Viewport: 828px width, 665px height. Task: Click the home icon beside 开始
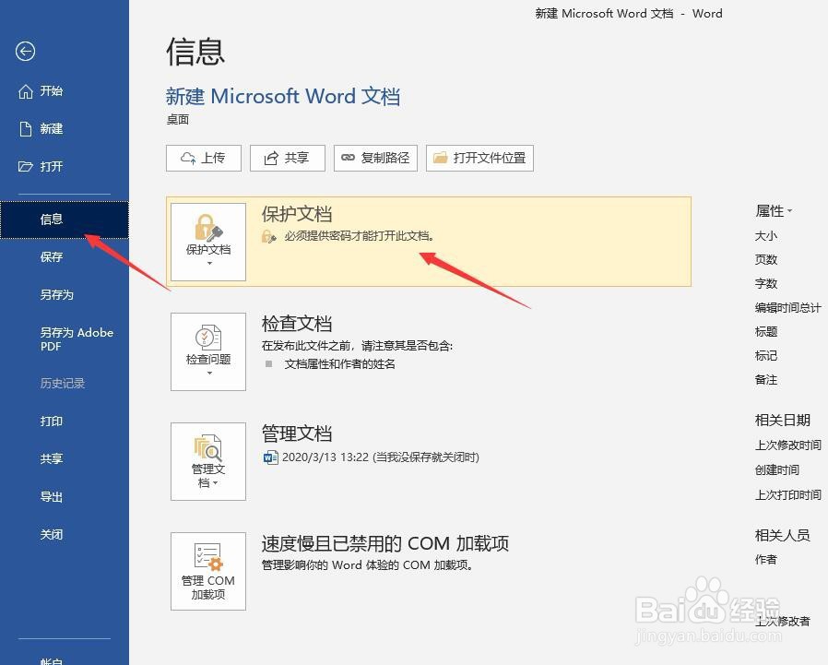25,91
